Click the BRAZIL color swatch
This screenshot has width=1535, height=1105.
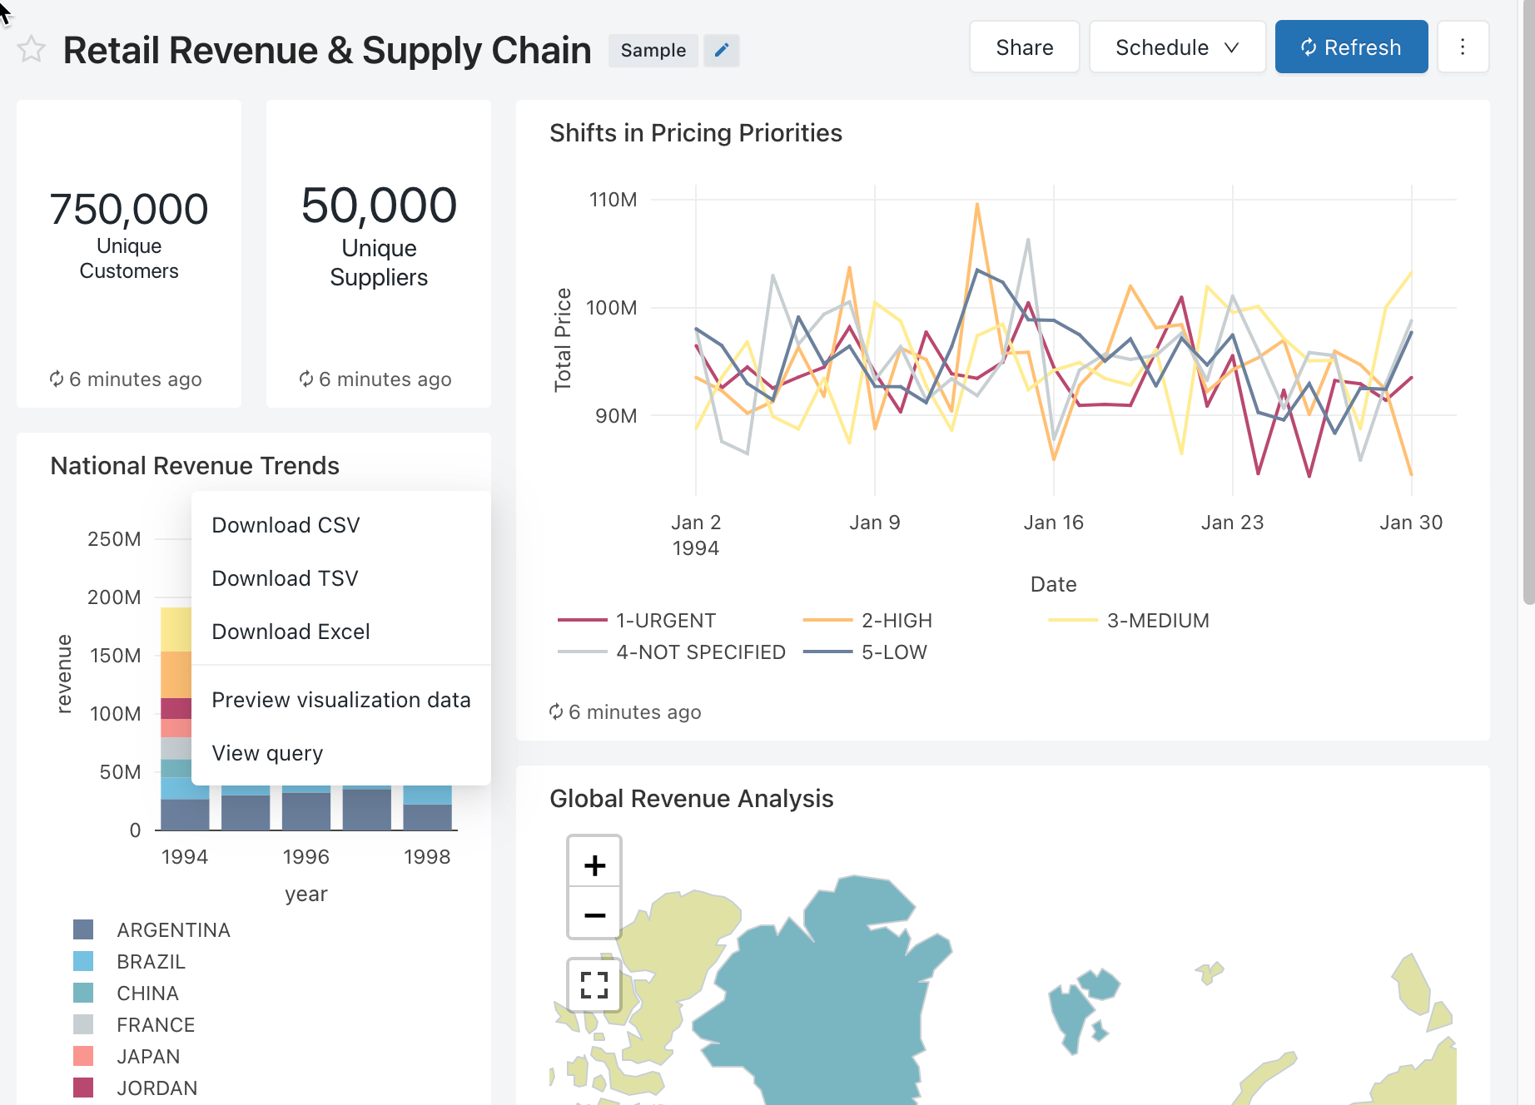(x=83, y=962)
